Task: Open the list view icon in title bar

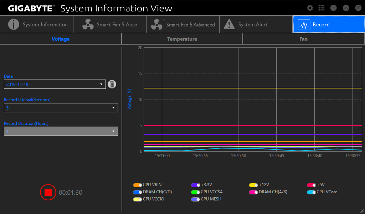Action: pos(322,8)
